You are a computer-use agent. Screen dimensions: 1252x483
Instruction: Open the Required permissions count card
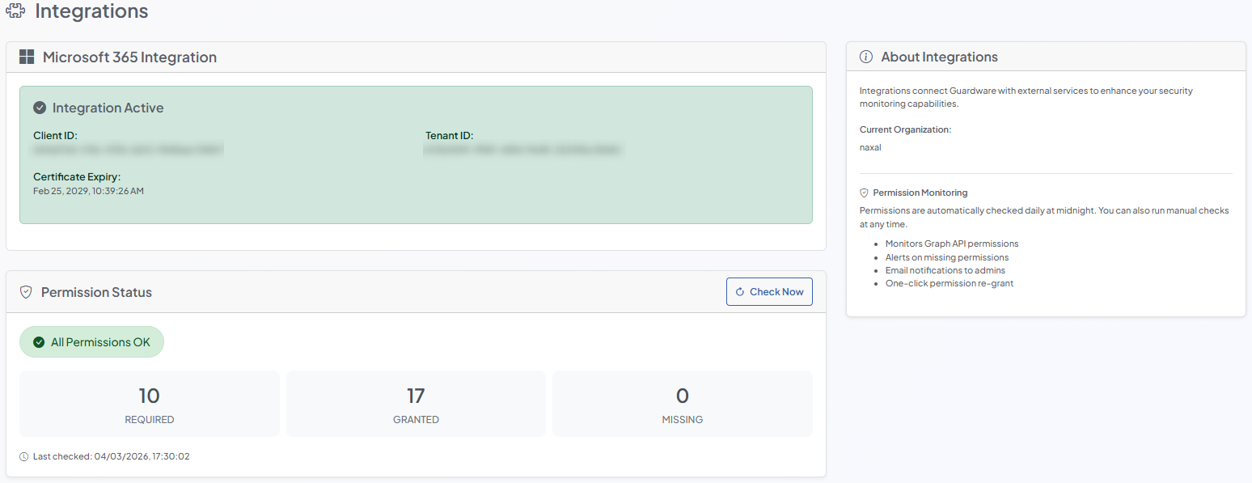point(150,404)
